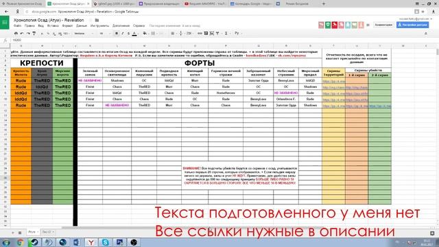This screenshot has width=439, height=247.
Task: Toggle italic formatting in the toolbar
Action: [x=122, y=34]
